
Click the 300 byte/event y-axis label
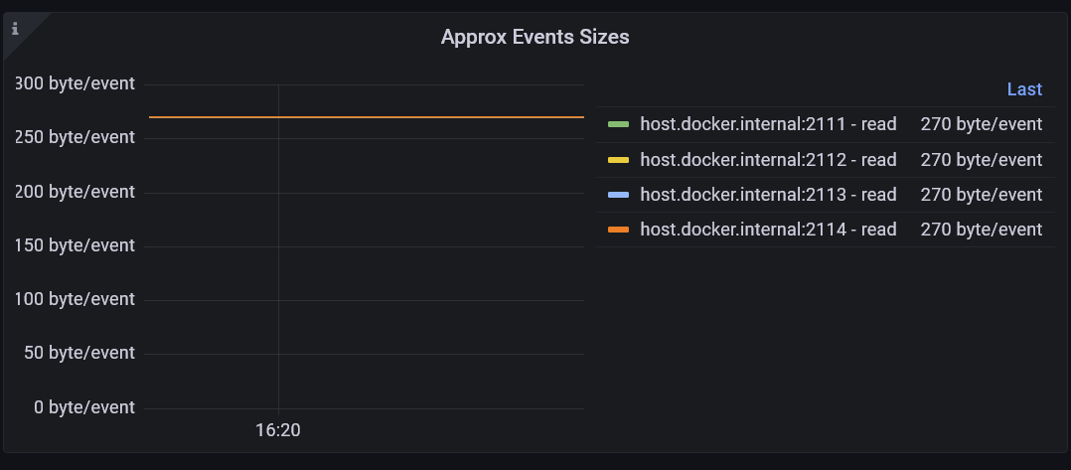[x=75, y=83]
